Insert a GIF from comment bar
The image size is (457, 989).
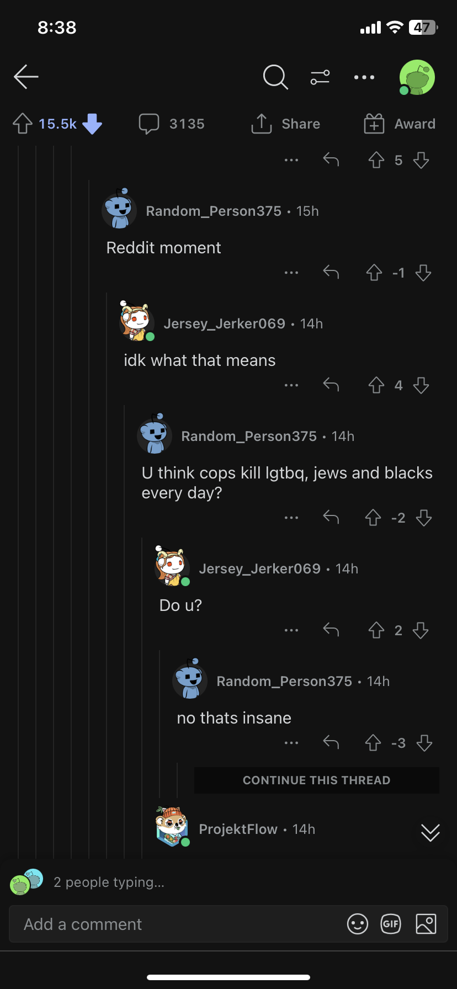[x=391, y=924]
